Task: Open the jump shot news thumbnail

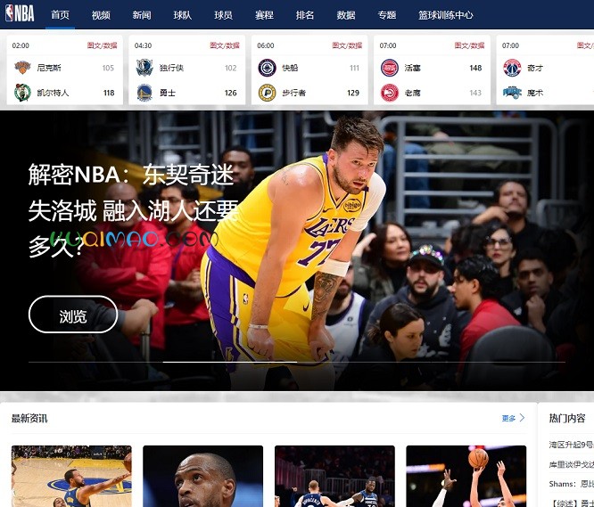Action: tap(466, 476)
